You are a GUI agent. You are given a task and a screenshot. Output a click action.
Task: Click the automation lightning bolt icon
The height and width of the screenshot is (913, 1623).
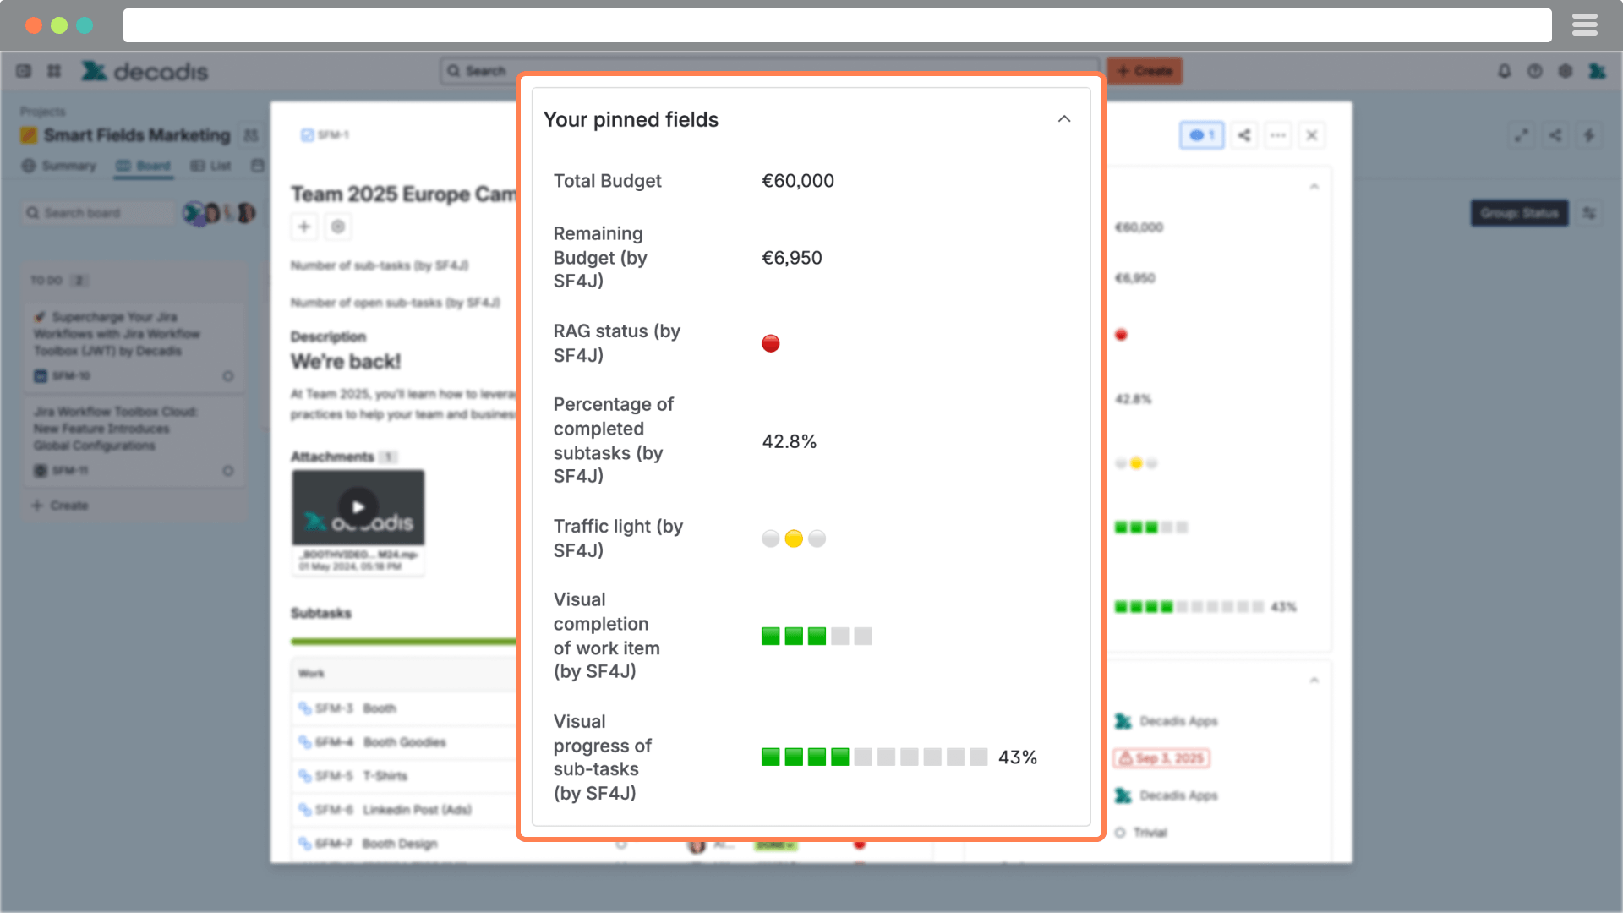click(x=1589, y=135)
